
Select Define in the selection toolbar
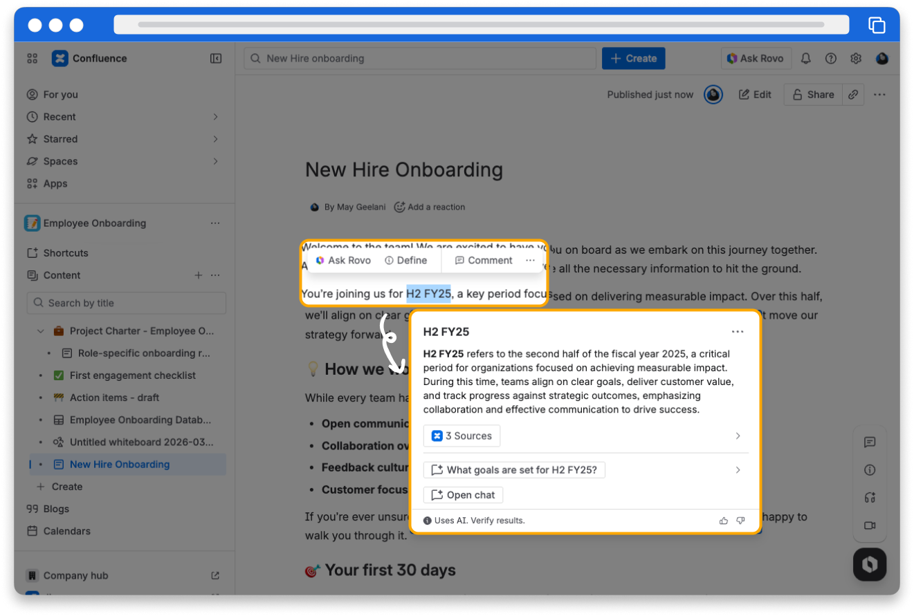point(405,261)
